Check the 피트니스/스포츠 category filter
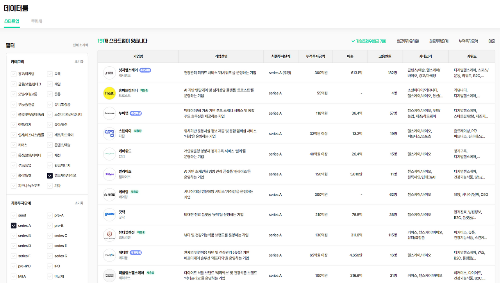The height and width of the screenshot is (283, 500). (14, 186)
